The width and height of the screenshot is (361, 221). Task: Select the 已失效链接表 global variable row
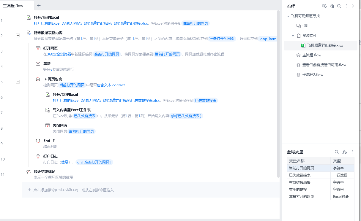pyautogui.click(x=308, y=175)
